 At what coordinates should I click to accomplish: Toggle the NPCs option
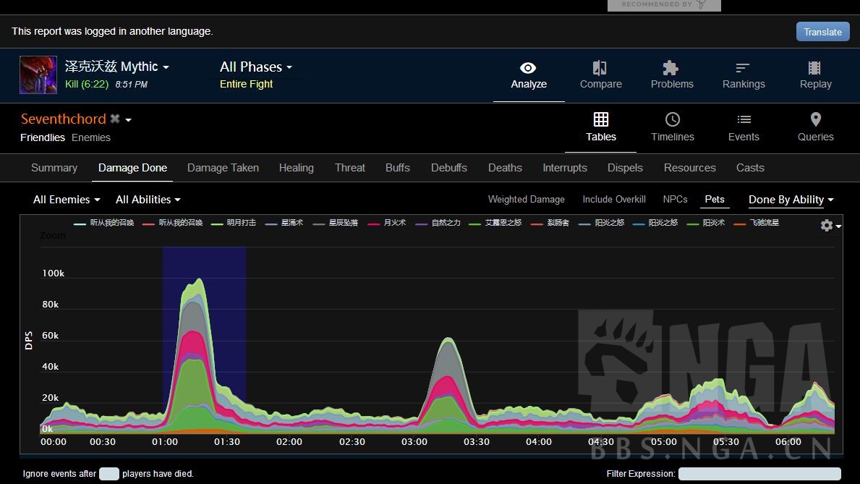coord(675,199)
